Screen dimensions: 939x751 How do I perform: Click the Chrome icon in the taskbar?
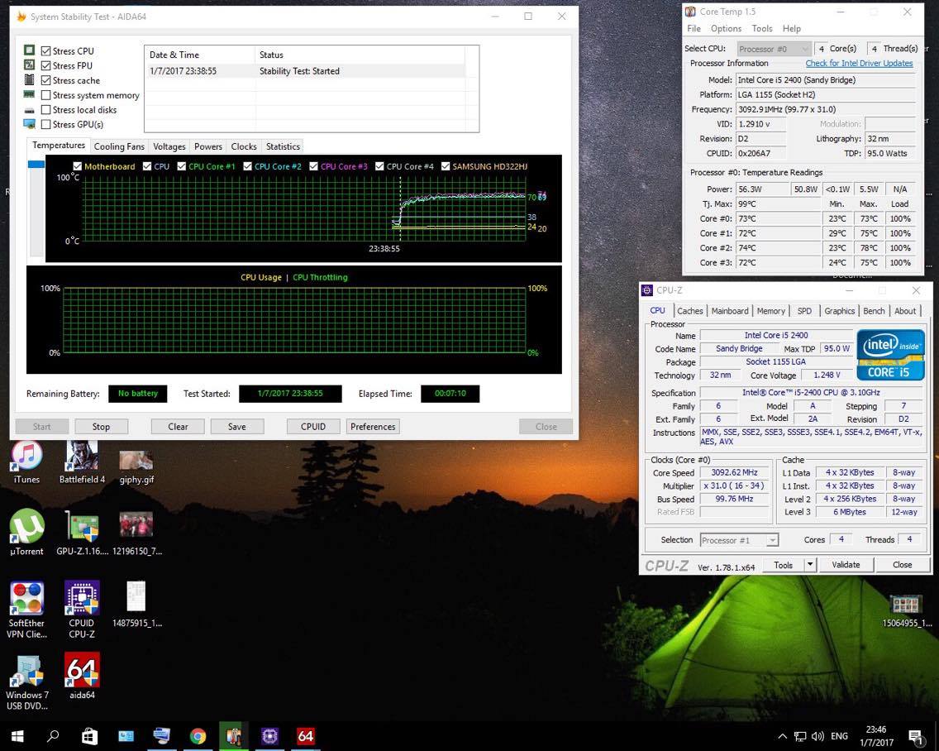198,735
